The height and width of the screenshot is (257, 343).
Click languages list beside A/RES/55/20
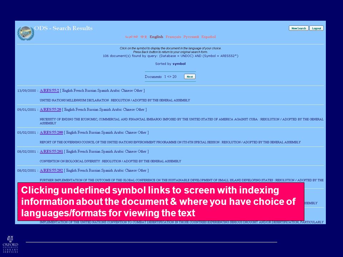104,110
